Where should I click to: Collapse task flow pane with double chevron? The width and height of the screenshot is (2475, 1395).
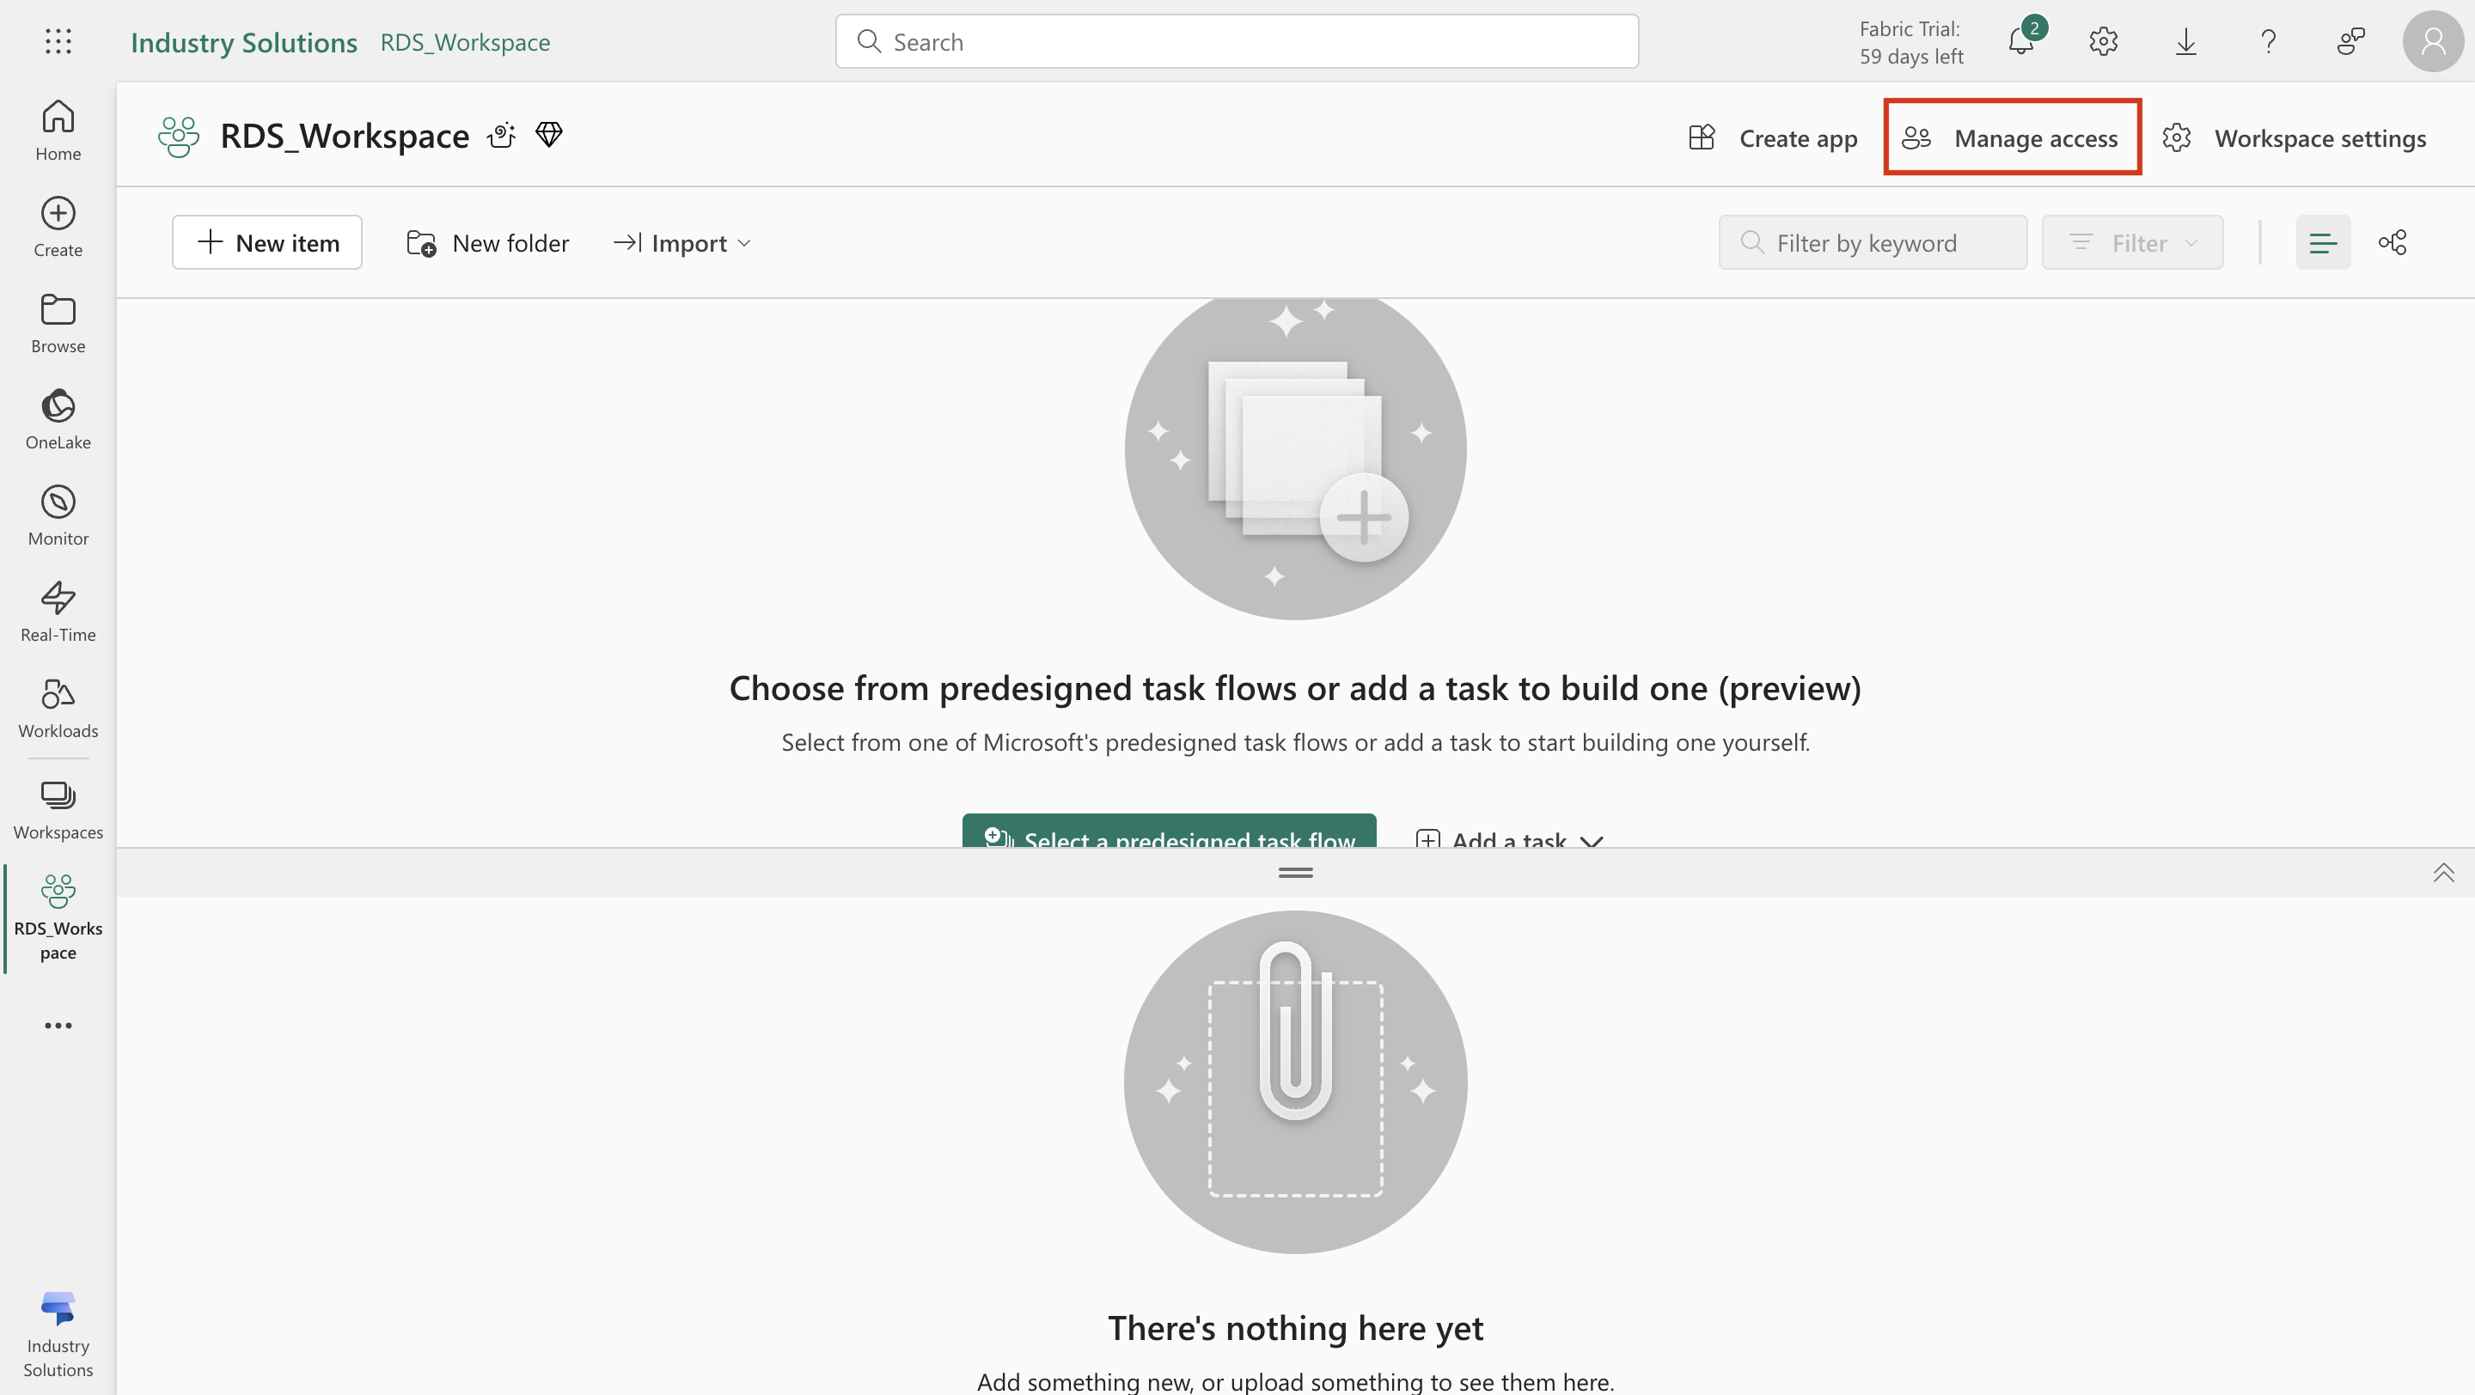(x=2443, y=872)
